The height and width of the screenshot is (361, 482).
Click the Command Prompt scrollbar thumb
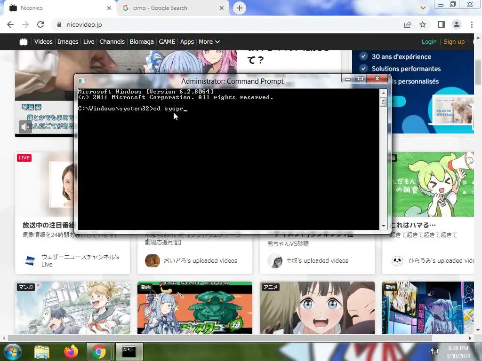[x=383, y=102]
